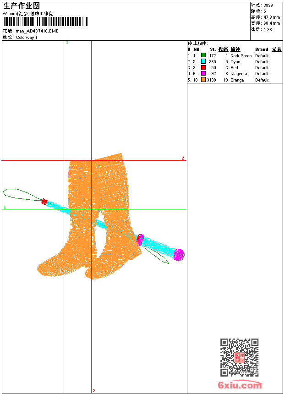Select the man_AD4D7410.EMB file name text
The height and width of the screenshot is (394, 284).
click(x=37, y=31)
